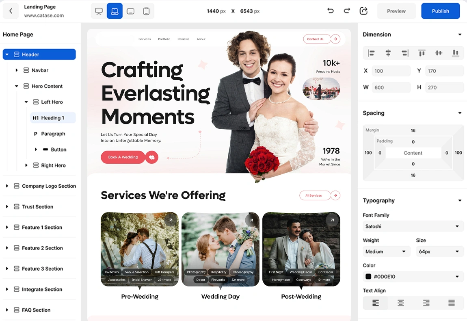Align elements to left edge
The image size is (467, 321).
point(371,53)
